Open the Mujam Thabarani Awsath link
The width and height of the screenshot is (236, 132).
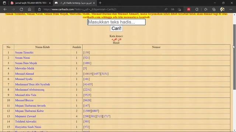30,106
